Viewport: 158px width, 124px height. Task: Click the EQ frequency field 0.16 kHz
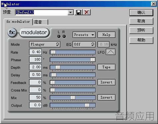point(104,45)
